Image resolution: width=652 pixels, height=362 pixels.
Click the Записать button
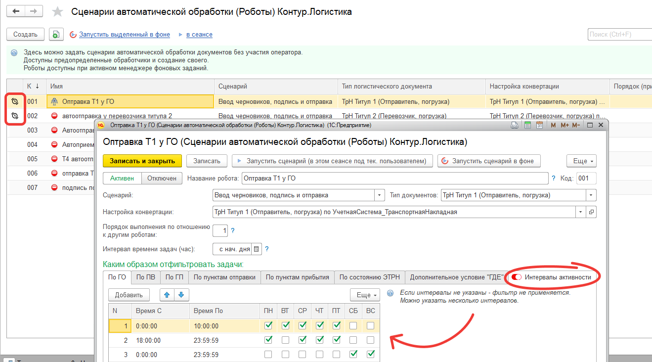(206, 161)
